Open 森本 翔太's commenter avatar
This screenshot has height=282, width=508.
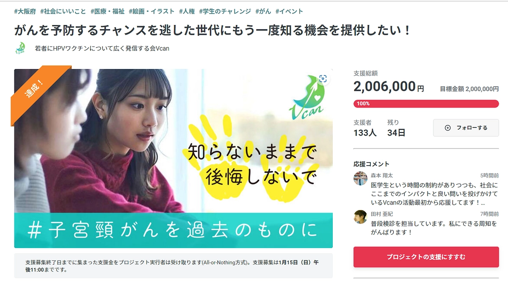pos(360,178)
